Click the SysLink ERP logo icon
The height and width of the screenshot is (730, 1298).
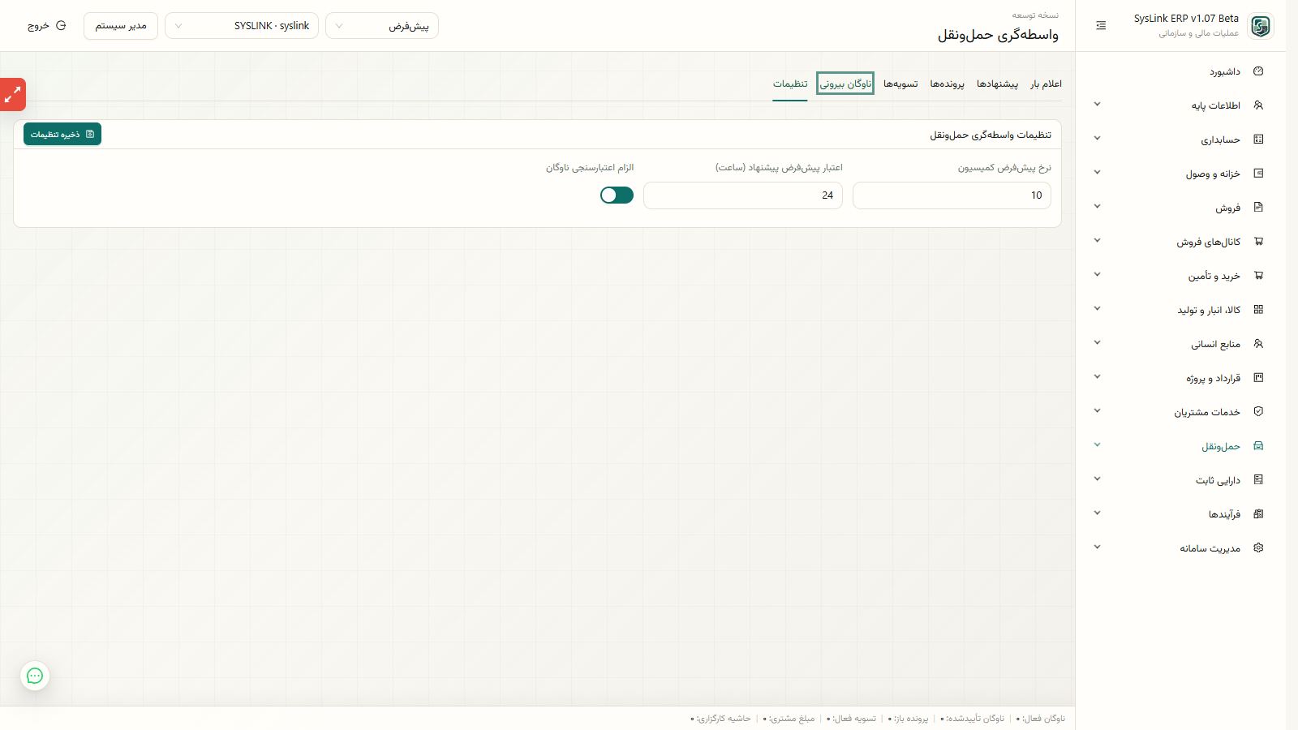[x=1260, y=26]
